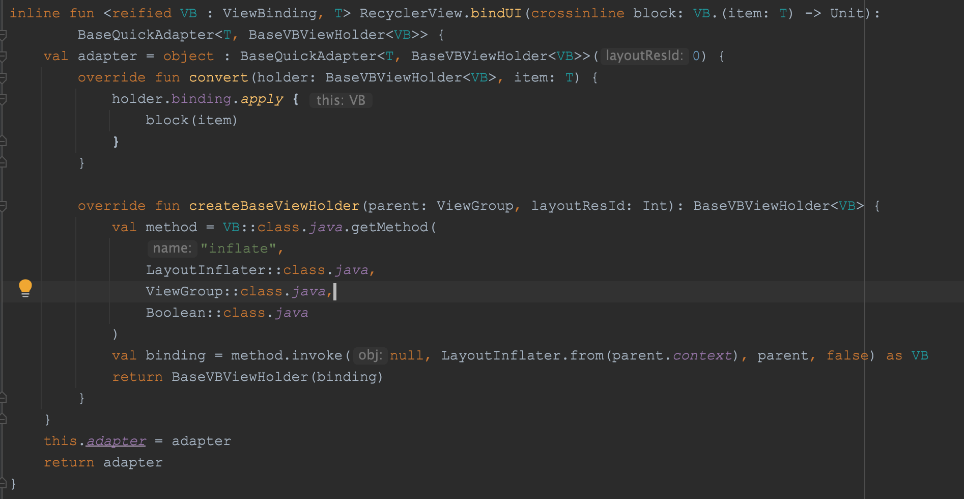Click the 'name:' parameter hint
This screenshot has width=964, height=499.
tap(172, 248)
